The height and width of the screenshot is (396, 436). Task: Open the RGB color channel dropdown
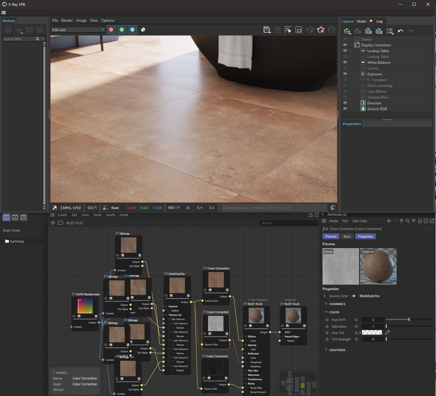point(78,30)
